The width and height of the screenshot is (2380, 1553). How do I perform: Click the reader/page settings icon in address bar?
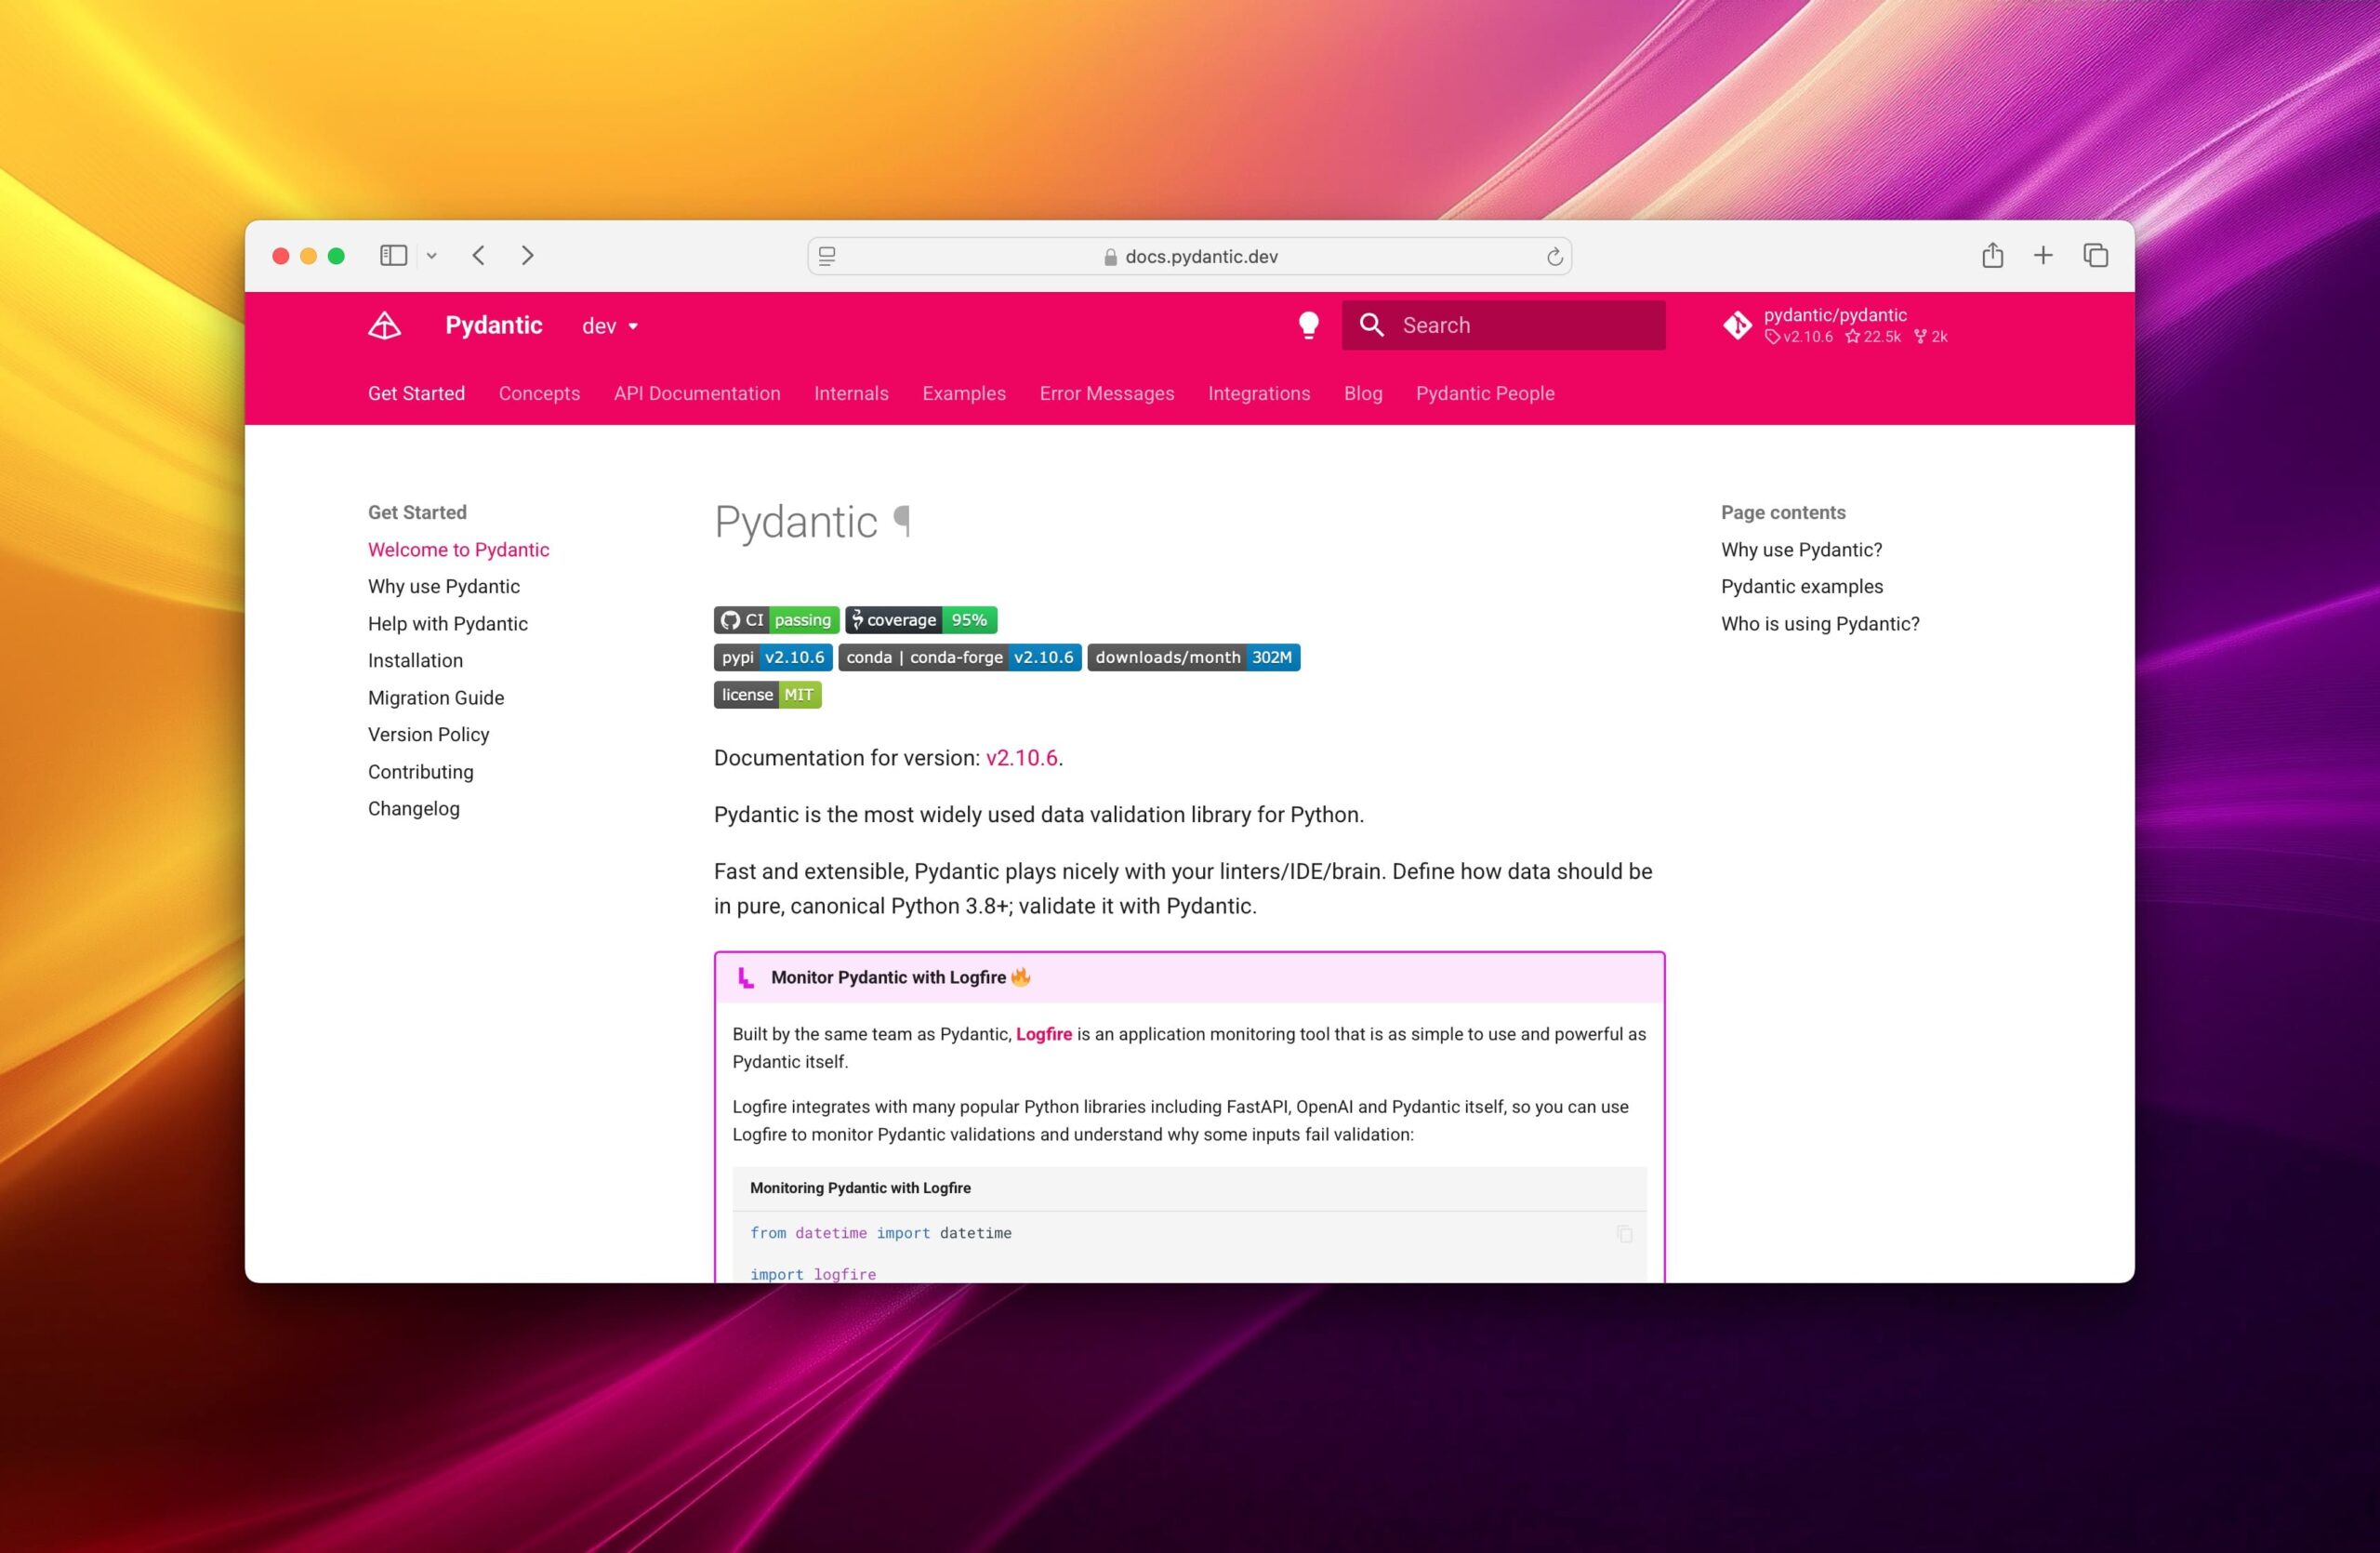click(x=827, y=257)
